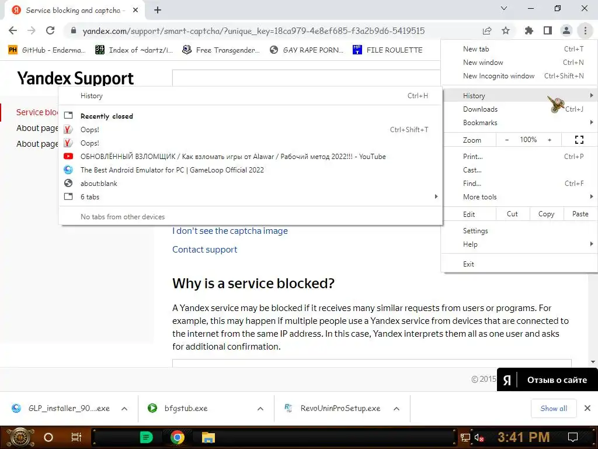
Task: Bookmark this page with the star icon
Action: point(505,30)
